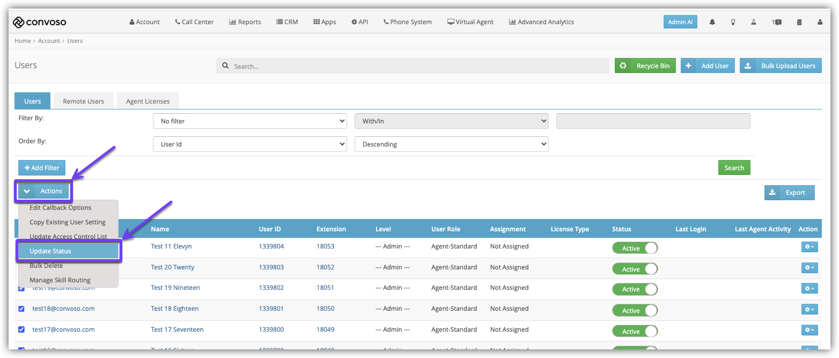Open the Advanced Analytics menu
The width and height of the screenshot is (839, 358).
[x=541, y=22]
